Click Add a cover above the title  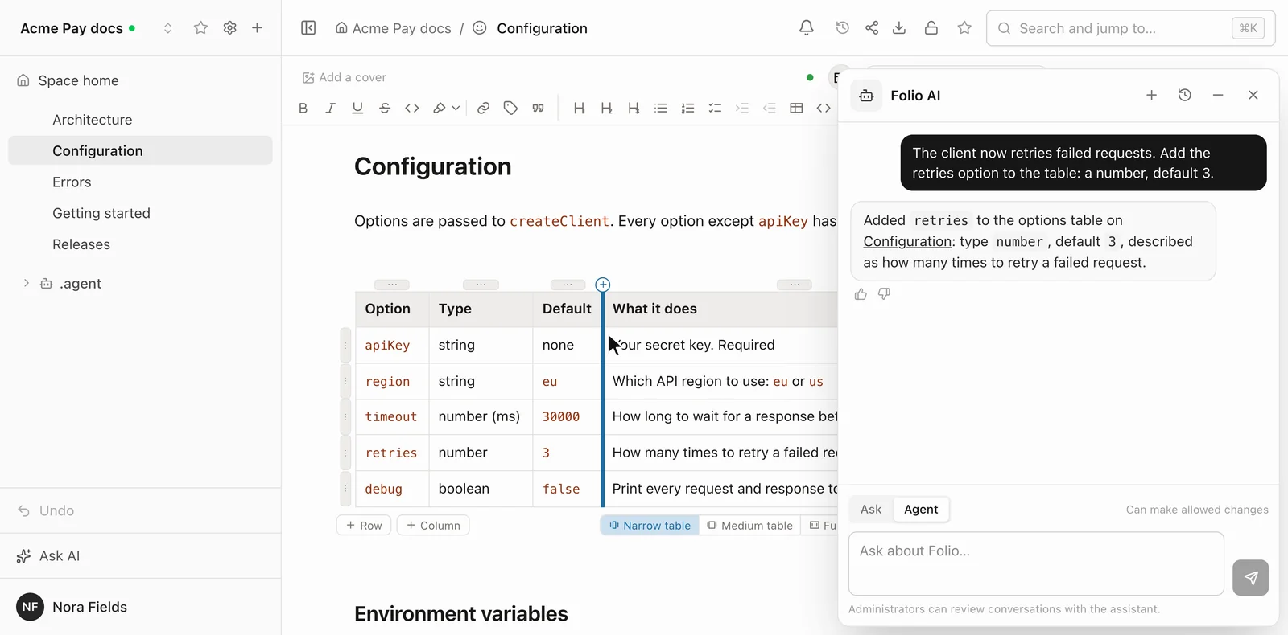tap(344, 77)
